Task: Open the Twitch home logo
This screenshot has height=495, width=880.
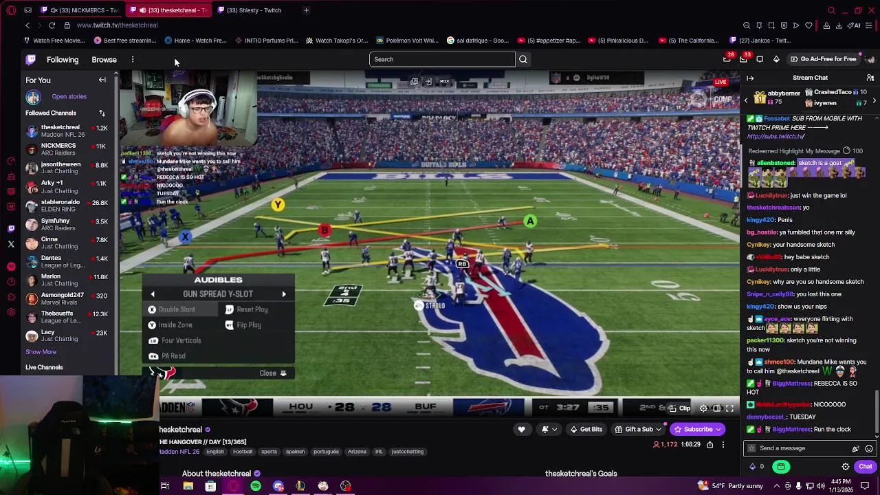Action: pyautogui.click(x=30, y=59)
